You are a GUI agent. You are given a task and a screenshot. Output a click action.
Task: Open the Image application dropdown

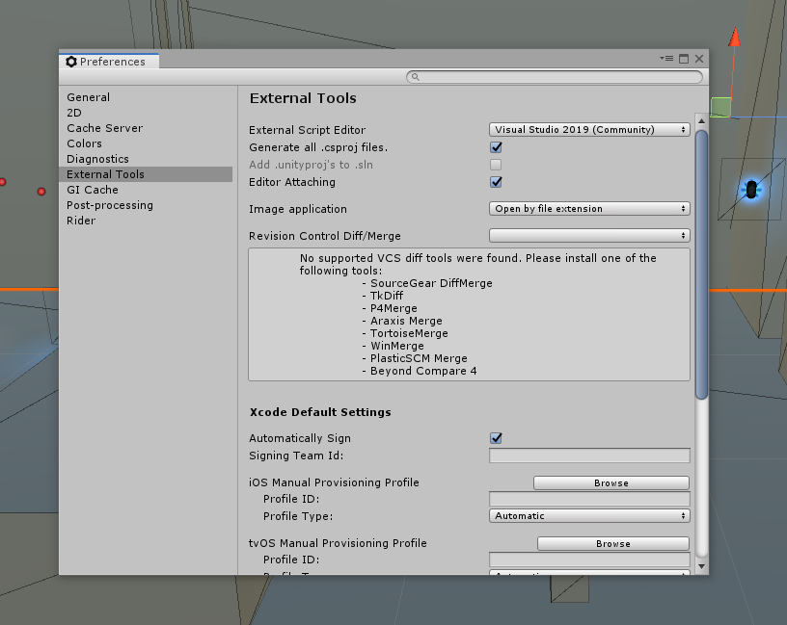click(589, 209)
